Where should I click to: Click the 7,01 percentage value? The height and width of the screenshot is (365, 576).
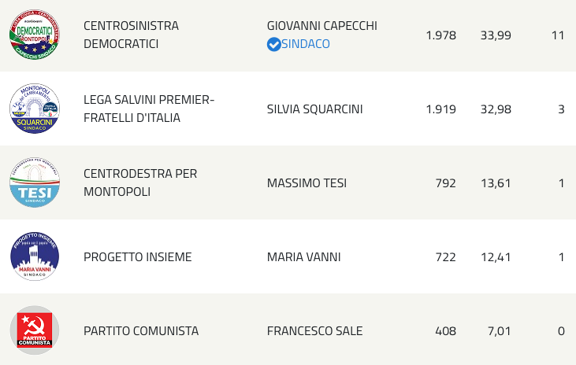coord(499,331)
